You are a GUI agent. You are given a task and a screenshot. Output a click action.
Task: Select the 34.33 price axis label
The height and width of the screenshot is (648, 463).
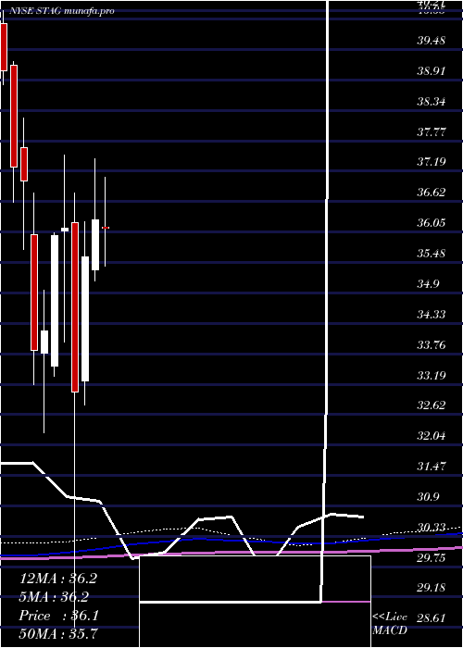click(x=432, y=315)
